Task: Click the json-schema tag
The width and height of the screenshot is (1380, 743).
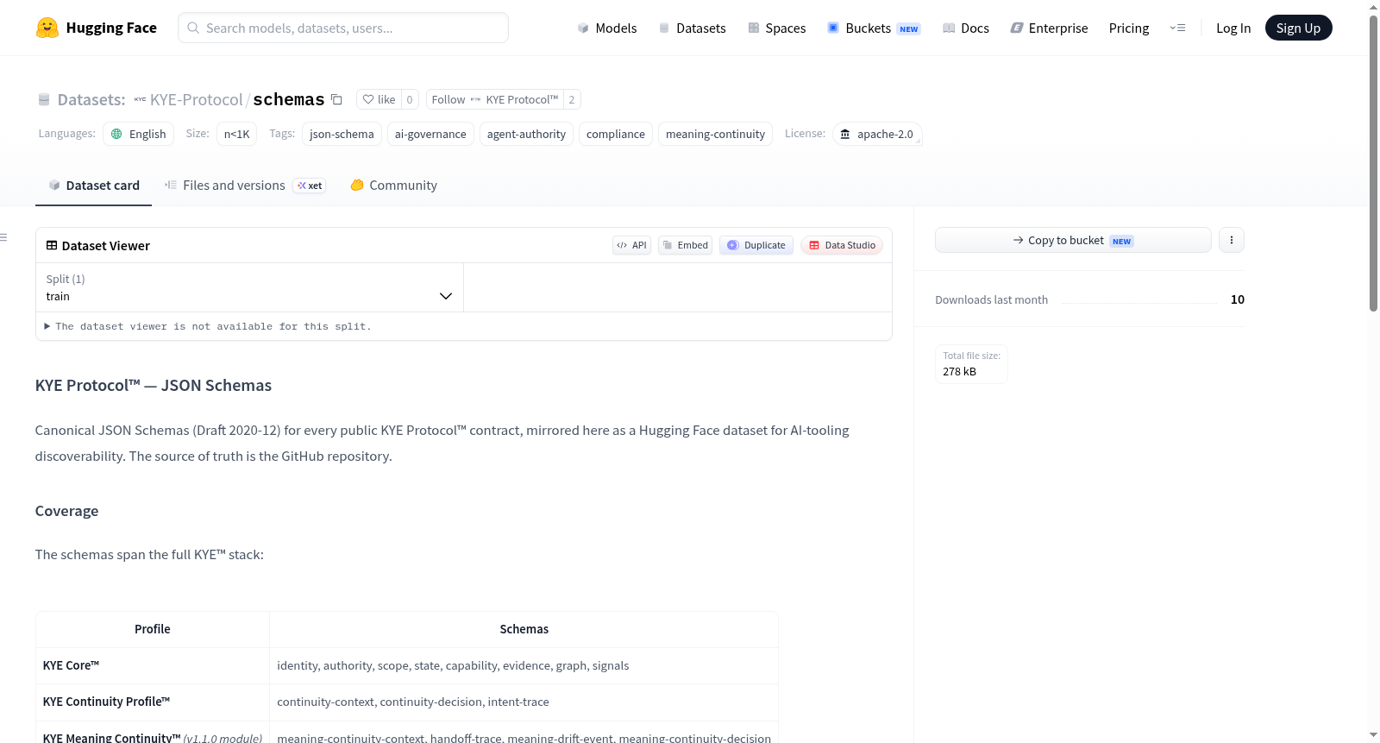Action: (x=342, y=134)
